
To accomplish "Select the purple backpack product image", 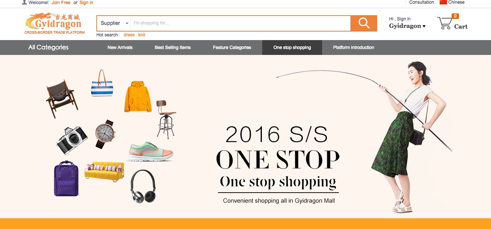I will 66,179.
